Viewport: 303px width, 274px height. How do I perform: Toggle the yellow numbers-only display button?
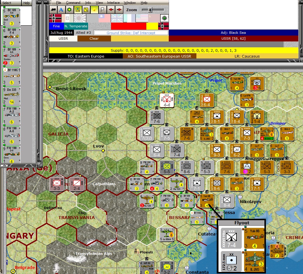click(x=86, y=10)
